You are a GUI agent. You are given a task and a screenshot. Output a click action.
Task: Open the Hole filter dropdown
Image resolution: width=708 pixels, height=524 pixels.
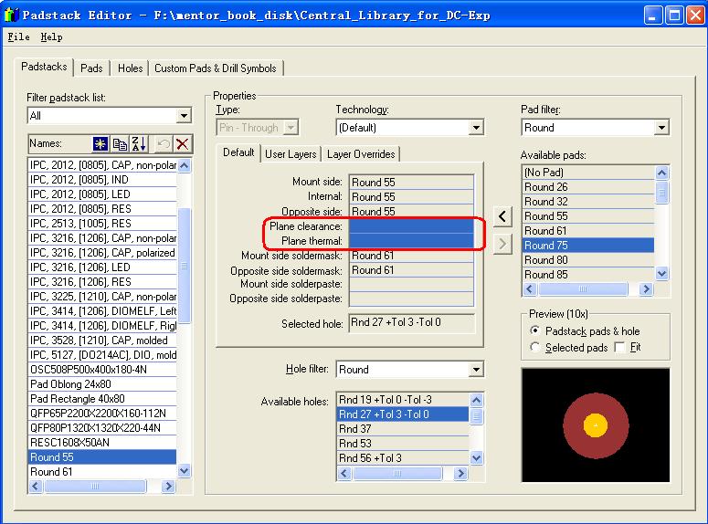coord(475,370)
